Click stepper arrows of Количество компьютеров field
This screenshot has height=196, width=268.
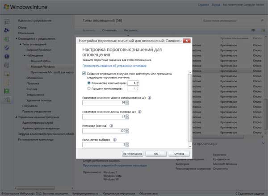tap(138, 83)
